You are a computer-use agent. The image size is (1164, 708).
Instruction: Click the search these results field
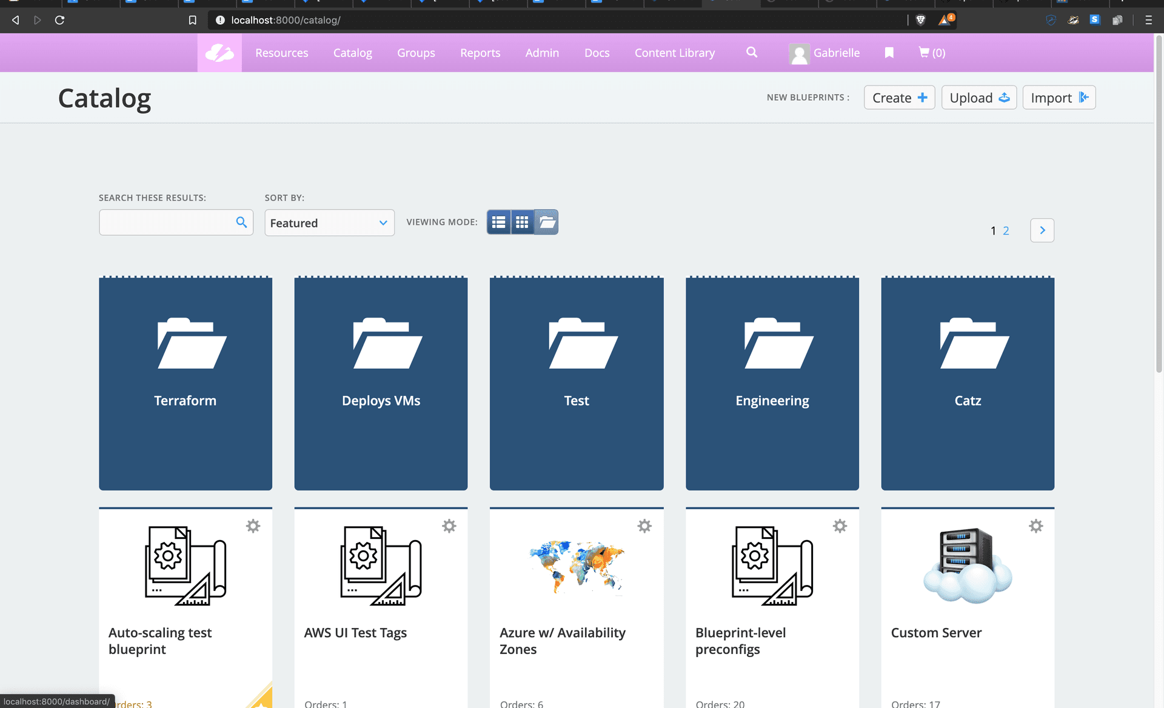tap(167, 222)
